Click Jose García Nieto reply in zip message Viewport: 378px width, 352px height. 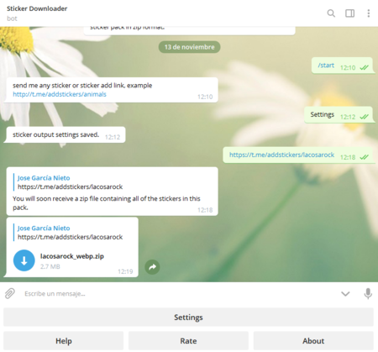[44, 228]
